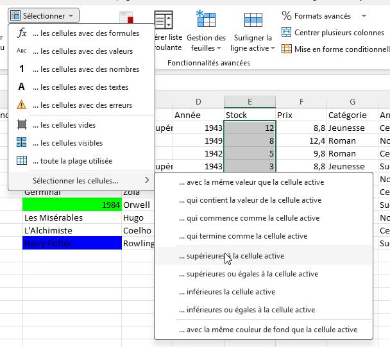This screenshot has width=390, height=347.
Task: Click the L'Alchimiste cell
Action: 72,230
